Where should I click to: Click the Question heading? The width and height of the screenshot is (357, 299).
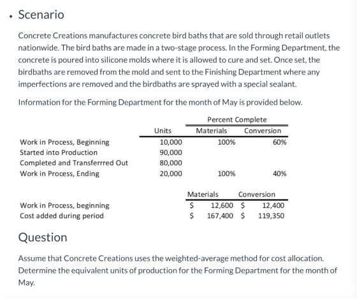(x=43, y=237)
